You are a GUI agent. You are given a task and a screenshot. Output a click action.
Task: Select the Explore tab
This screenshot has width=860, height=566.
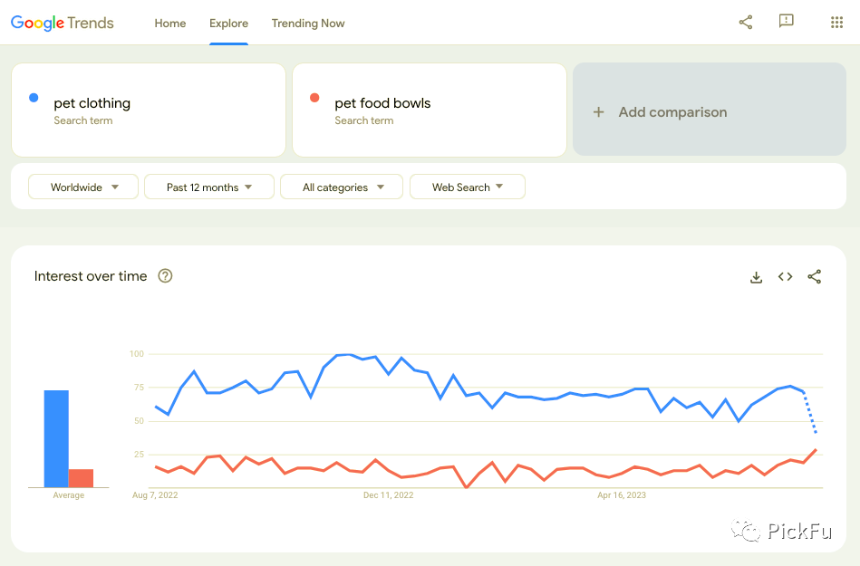click(228, 24)
